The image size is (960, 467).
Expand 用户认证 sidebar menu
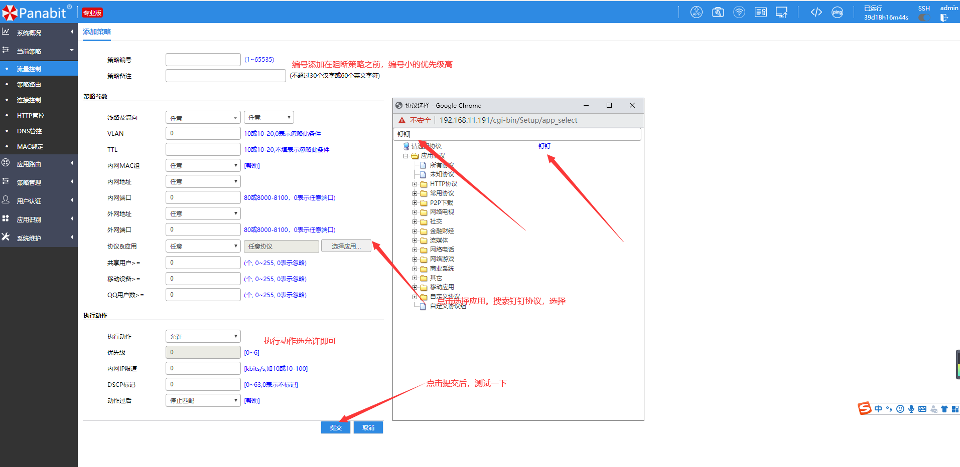[x=39, y=201]
